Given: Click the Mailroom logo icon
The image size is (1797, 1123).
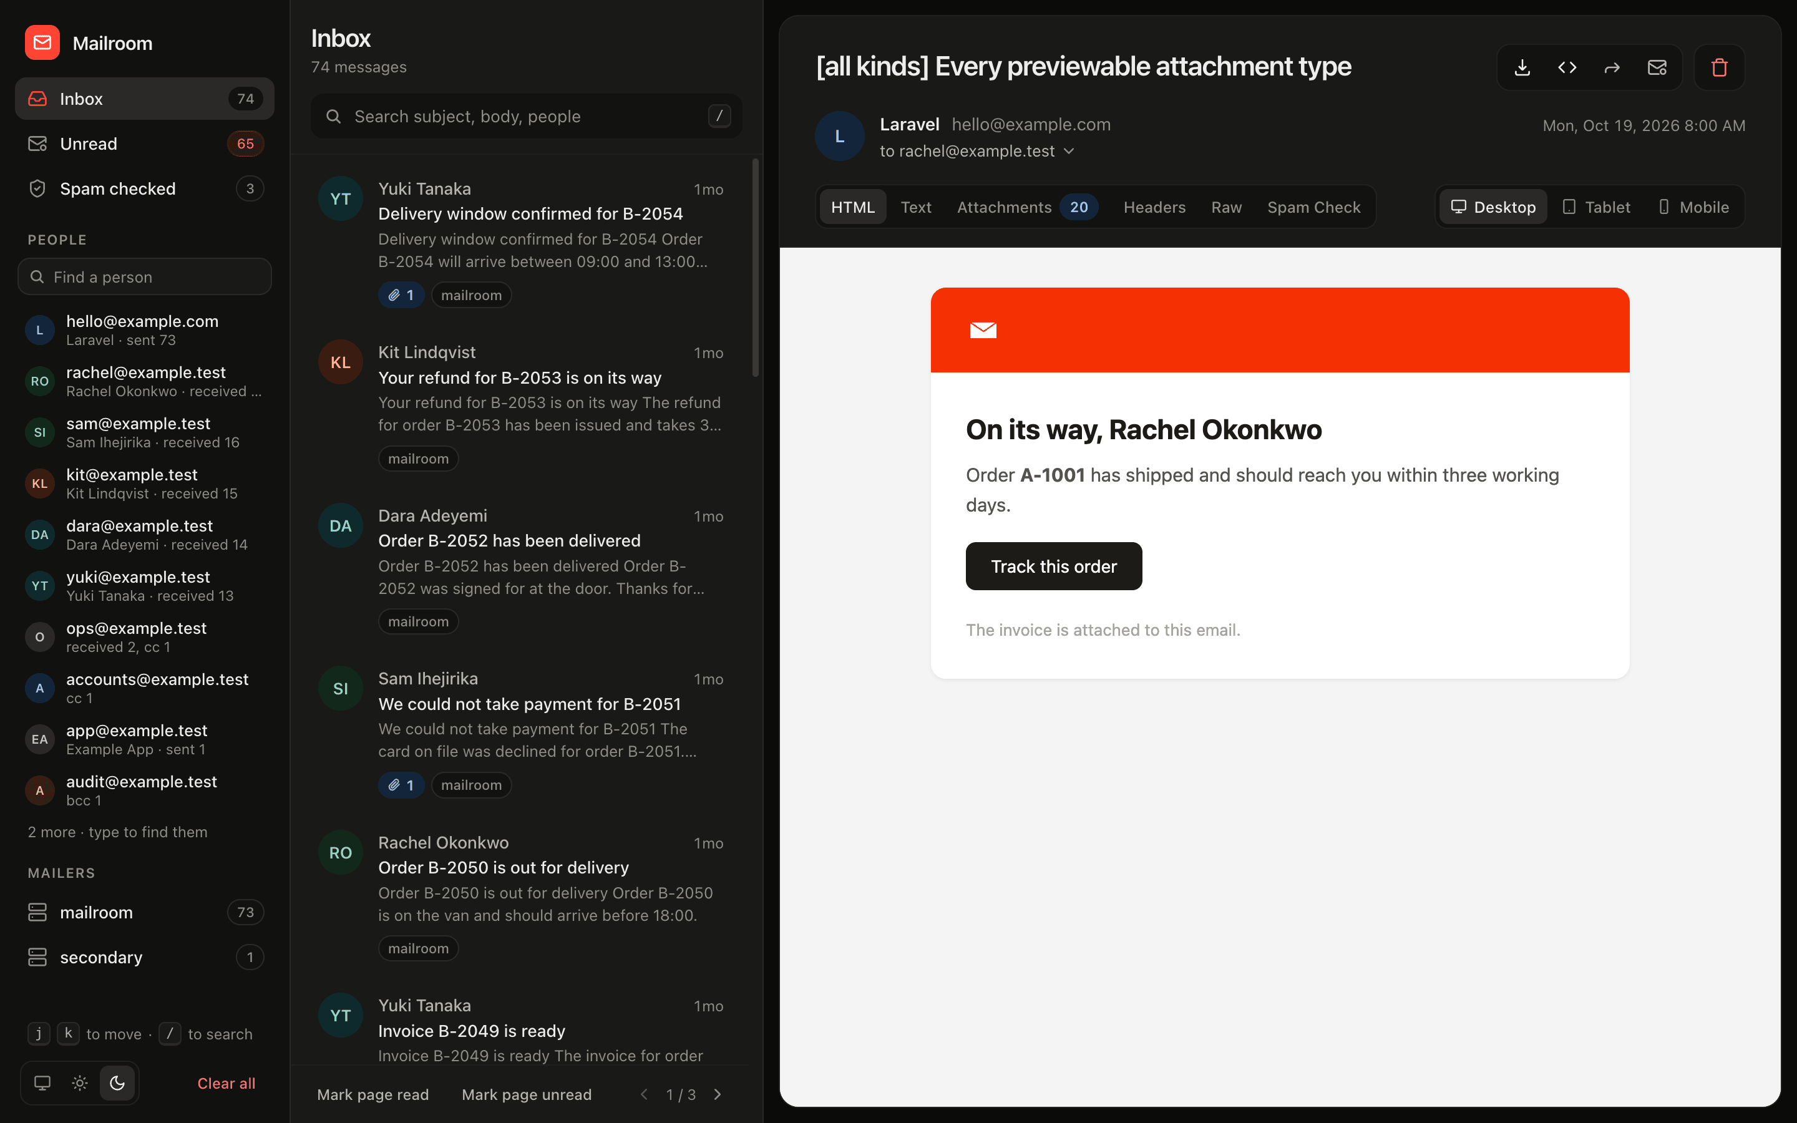Looking at the screenshot, I should click(x=42, y=43).
